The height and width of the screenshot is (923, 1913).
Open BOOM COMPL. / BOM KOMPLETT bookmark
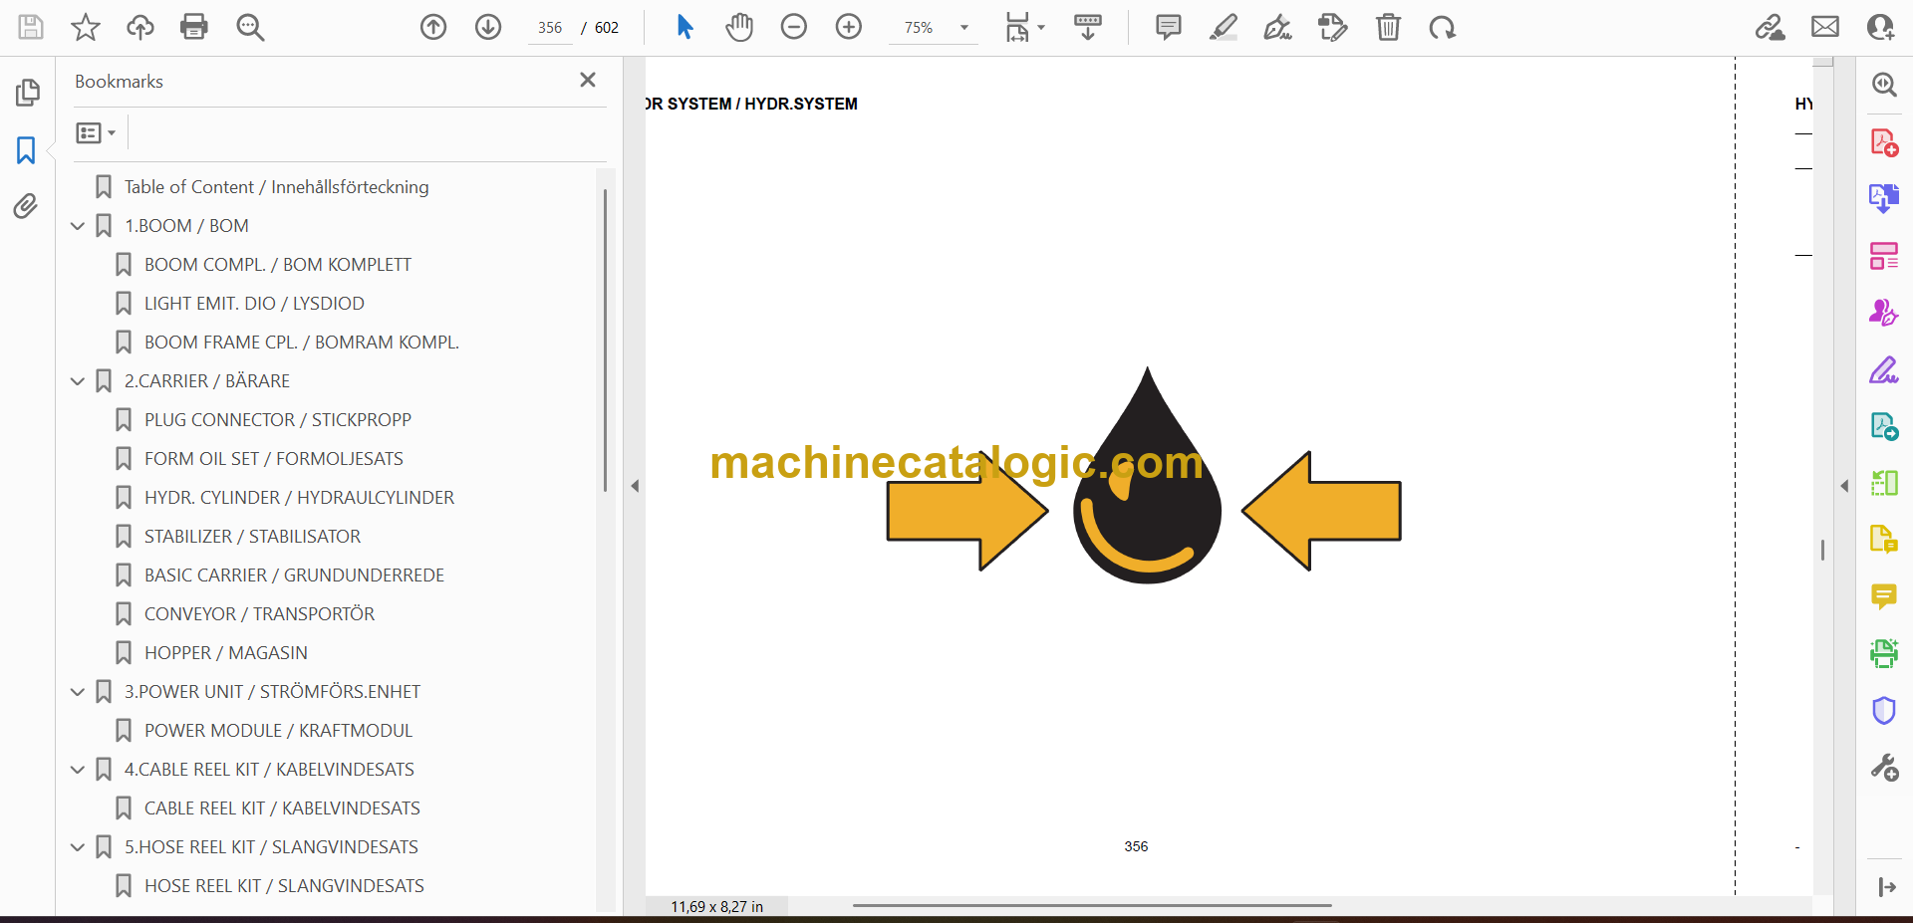coord(277,265)
